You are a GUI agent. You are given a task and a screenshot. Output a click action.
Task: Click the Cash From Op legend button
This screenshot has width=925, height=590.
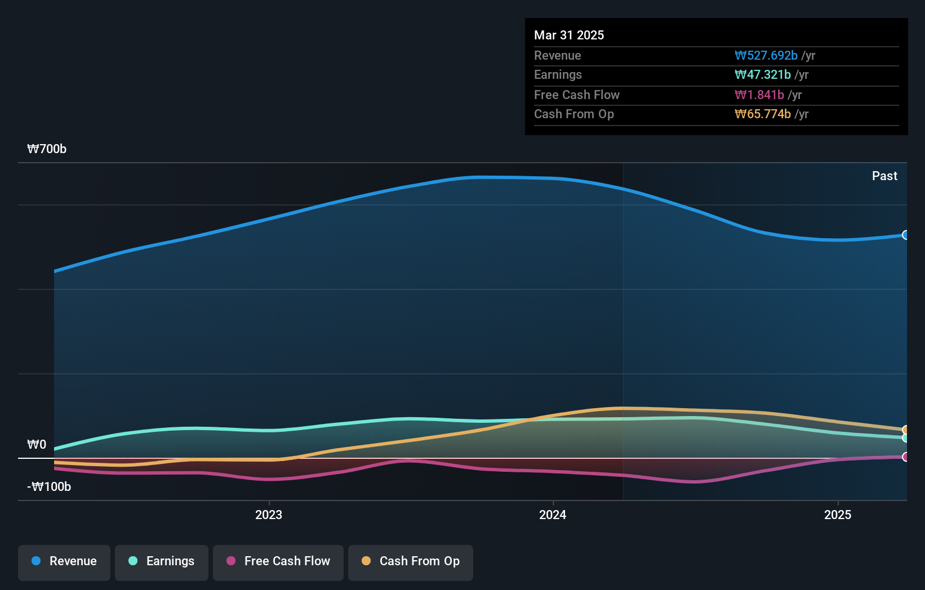point(410,561)
